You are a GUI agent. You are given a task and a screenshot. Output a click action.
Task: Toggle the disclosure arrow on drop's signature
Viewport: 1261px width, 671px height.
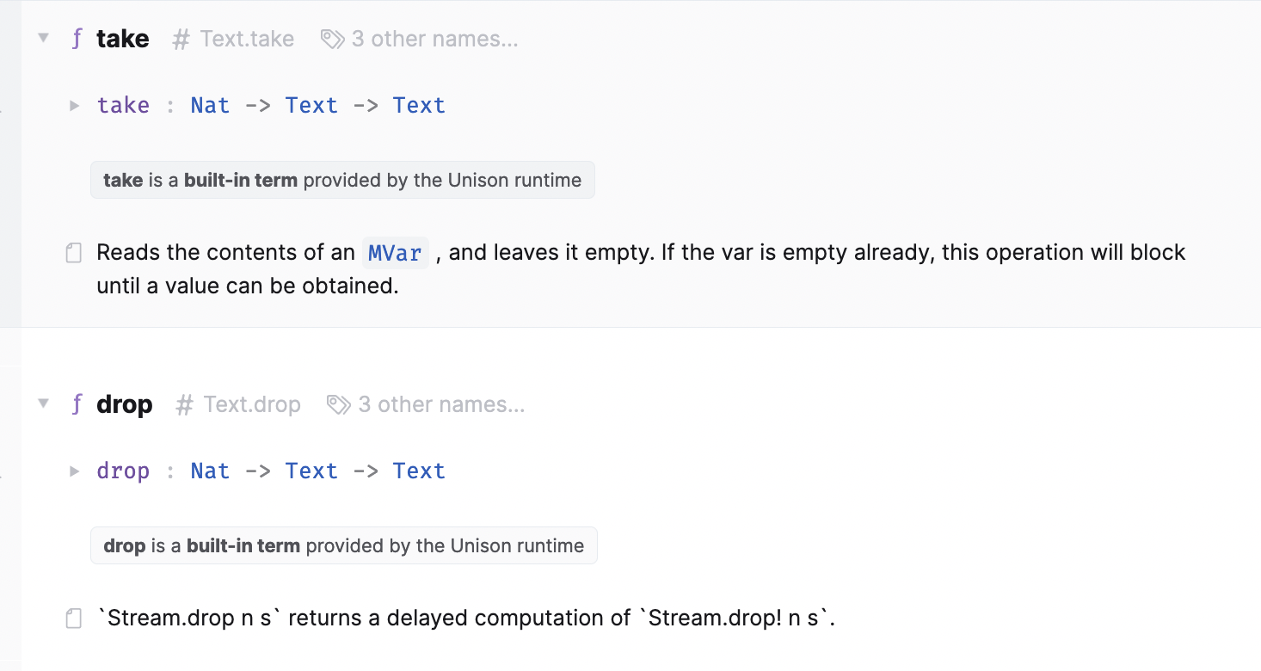coord(74,471)
